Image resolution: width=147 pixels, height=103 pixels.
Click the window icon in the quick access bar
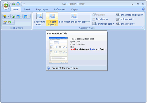pyautogui.click(x=18, y=4)
